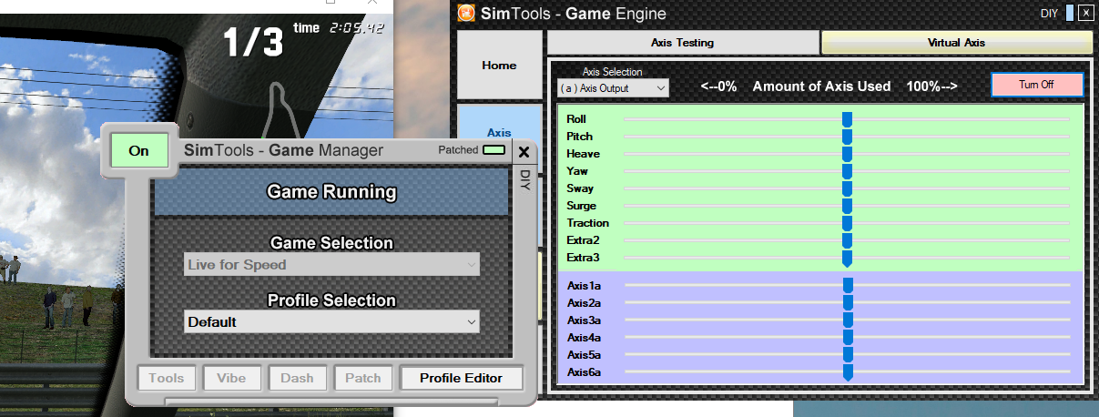Open the Profile Editor
Image resolution: width=1099 pixels, height=417 pixels.
click(x=462, y=378)
